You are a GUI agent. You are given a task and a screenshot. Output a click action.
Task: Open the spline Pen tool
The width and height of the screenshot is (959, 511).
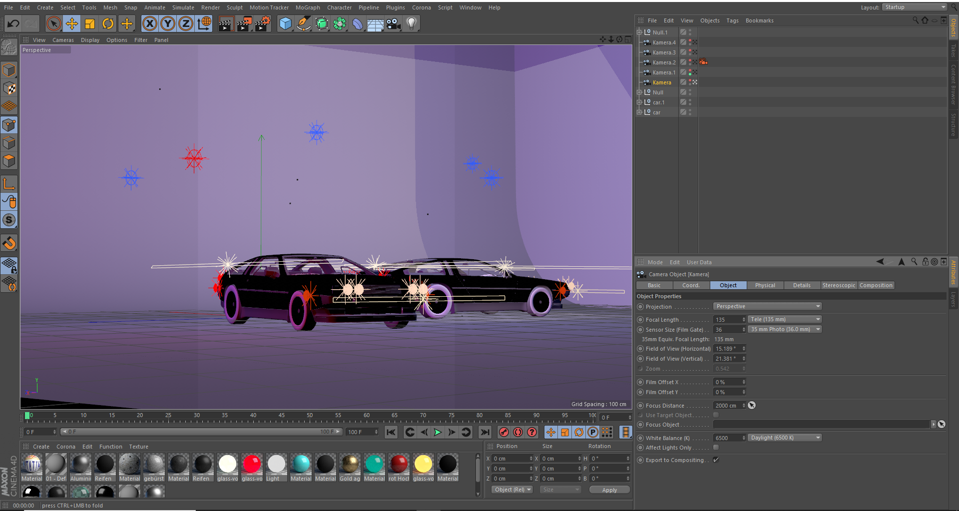[303, 23]
